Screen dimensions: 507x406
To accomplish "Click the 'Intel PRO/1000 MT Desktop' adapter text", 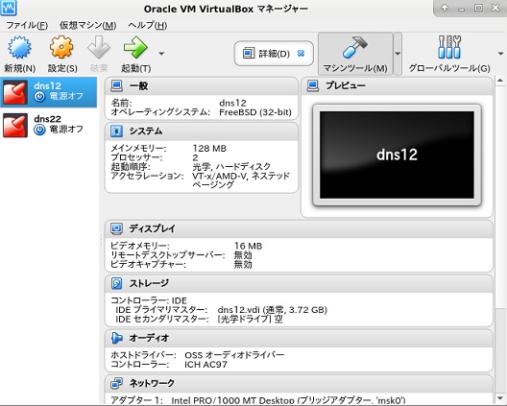I will click(x=232, y=400).
